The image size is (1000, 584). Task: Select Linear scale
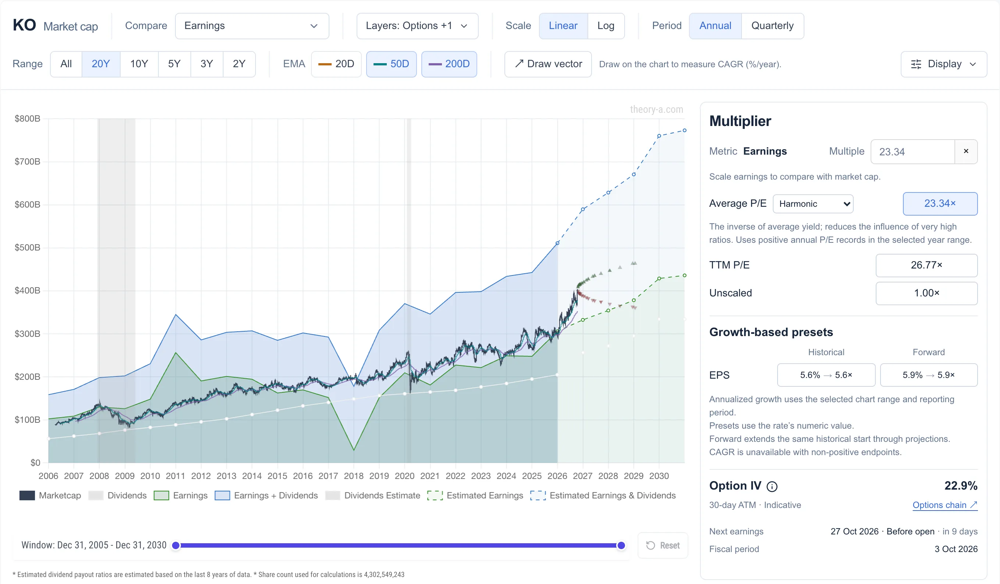[x=563, y=26]
